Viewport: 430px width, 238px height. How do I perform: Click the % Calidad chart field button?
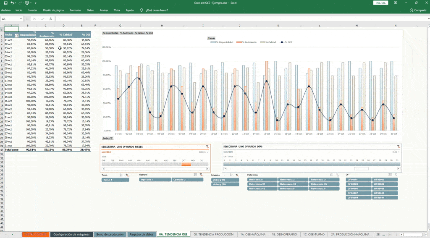pyautogui.click(x=139, y=33)
